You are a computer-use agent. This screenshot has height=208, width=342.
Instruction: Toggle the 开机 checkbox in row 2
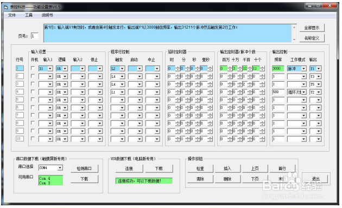point(33,76)
